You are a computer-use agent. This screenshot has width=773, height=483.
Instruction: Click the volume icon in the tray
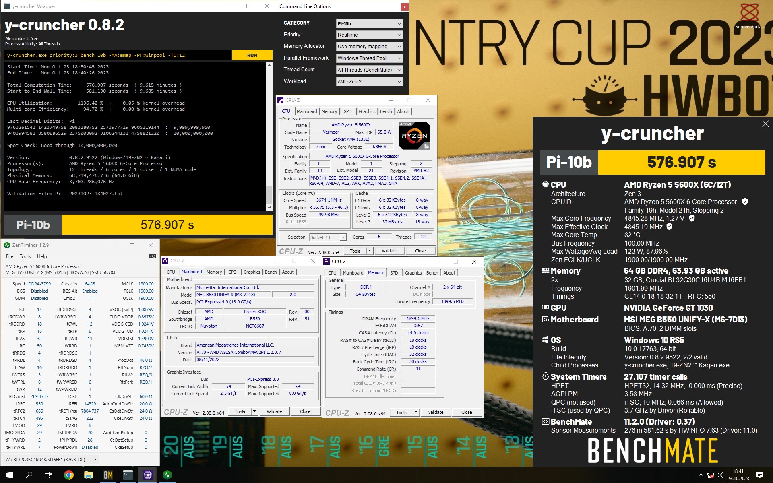click(x=720, y=475)
